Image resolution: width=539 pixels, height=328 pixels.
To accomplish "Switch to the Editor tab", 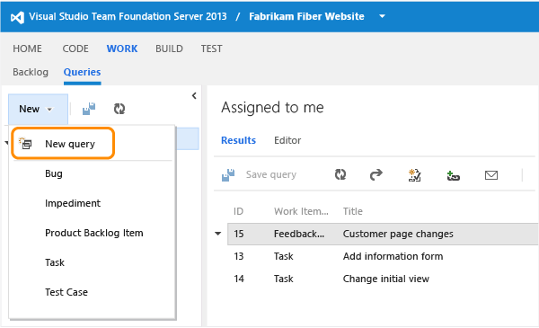I will click(x=287, y=140).
